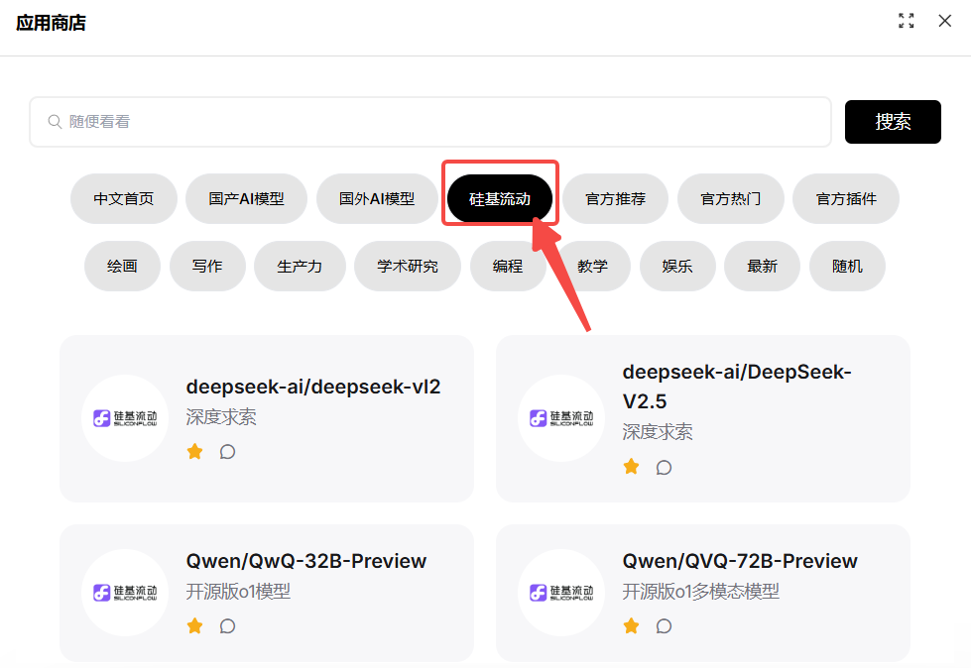
Task: Click SiliconFlow logo of DeepSeek-V2.5
Action: 561,418
